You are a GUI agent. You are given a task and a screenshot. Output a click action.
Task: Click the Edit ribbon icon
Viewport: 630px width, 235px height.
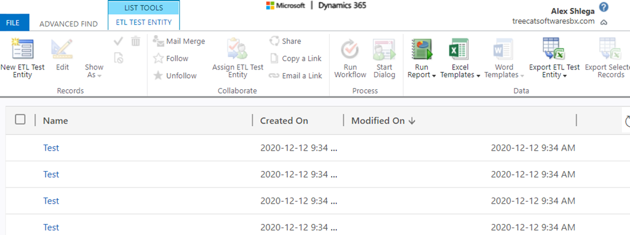(x=62, y=49)
